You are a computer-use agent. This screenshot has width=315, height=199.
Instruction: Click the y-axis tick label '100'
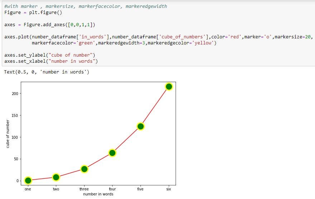click(x=15, y=137)
